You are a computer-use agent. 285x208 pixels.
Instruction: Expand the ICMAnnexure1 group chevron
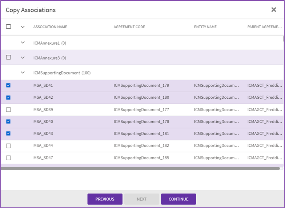(23, 42)
